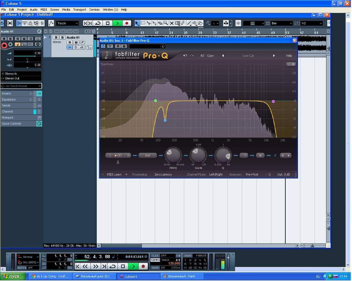Viewport: 352px width, 281px height.
Task: Click the Pro-Q undo arrow
Action: [185, 56]
